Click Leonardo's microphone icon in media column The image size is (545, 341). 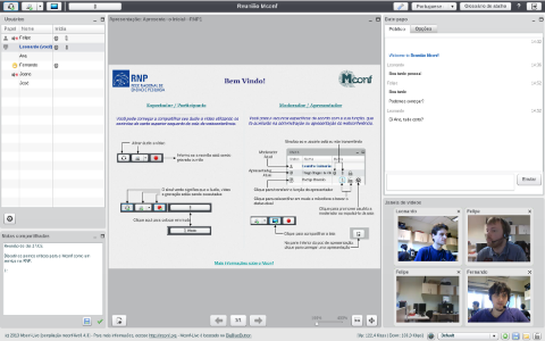66,47
